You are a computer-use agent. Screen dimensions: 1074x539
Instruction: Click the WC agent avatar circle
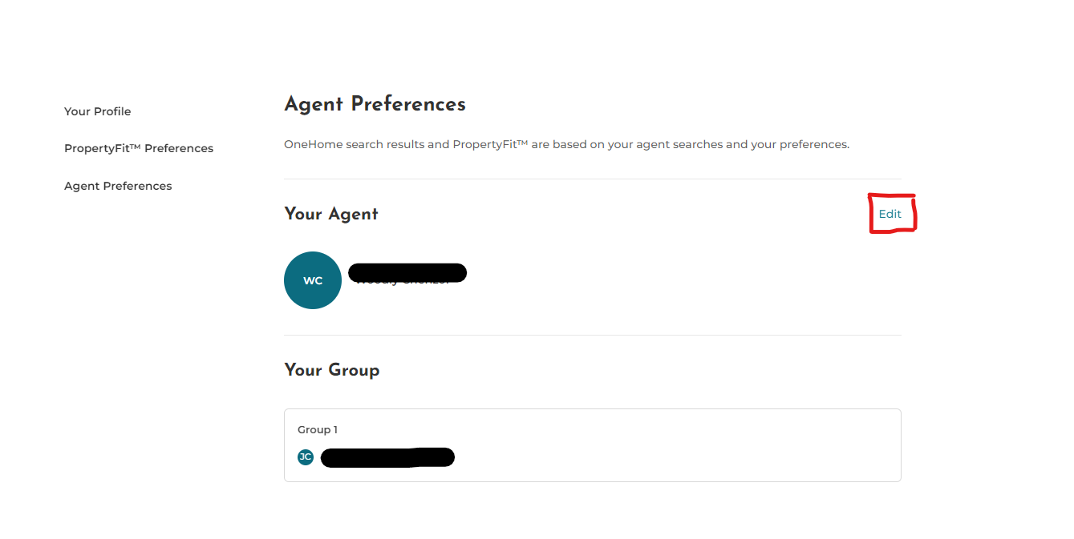(313, 280)
